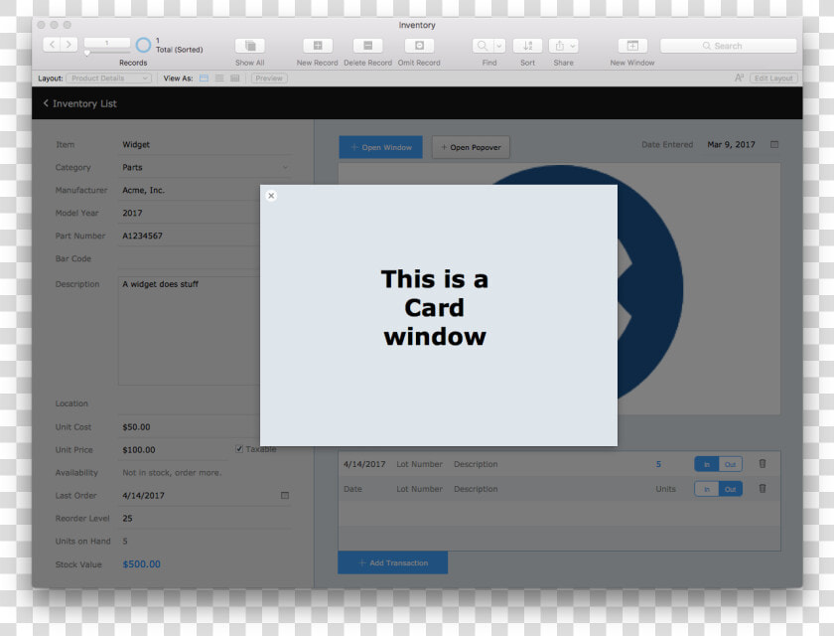Click the Manufacturer field Acme, Inc.
This screenshot has width=834, height=636.
click(x=189, y=190)
